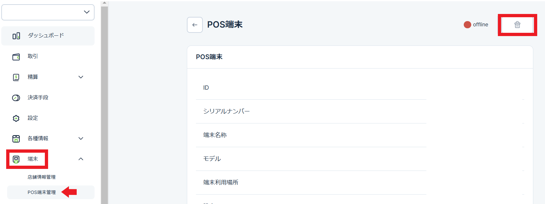
Task: Click the wallet icon for 取引
Action: point(16,57)
